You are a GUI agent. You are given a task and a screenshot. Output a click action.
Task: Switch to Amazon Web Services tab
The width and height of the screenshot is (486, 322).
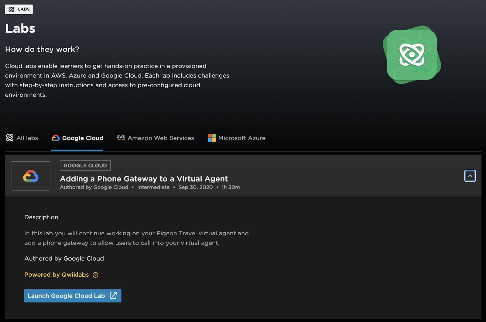(156, 138)
